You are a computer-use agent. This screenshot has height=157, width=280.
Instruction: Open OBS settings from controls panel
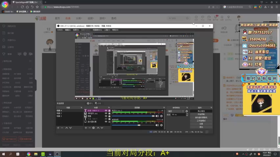click(x=201, y=124)
